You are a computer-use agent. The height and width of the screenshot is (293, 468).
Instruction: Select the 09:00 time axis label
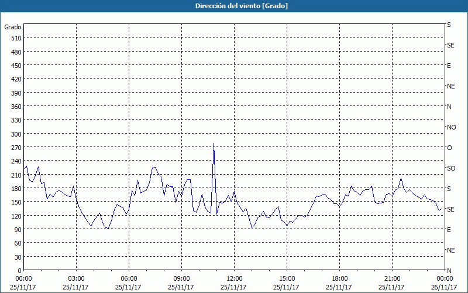tap(181, 279)
